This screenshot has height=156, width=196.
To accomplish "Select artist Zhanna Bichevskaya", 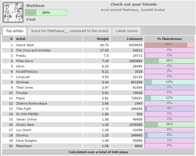I will (31, 103).
